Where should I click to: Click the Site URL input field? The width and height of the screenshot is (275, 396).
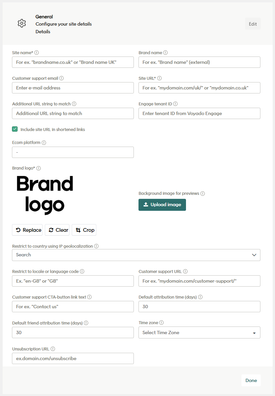(199, 88)
